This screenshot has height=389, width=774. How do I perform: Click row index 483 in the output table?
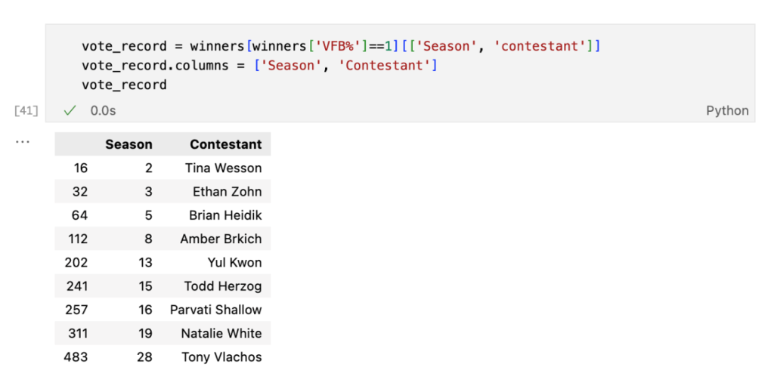(x=76, y=357)
